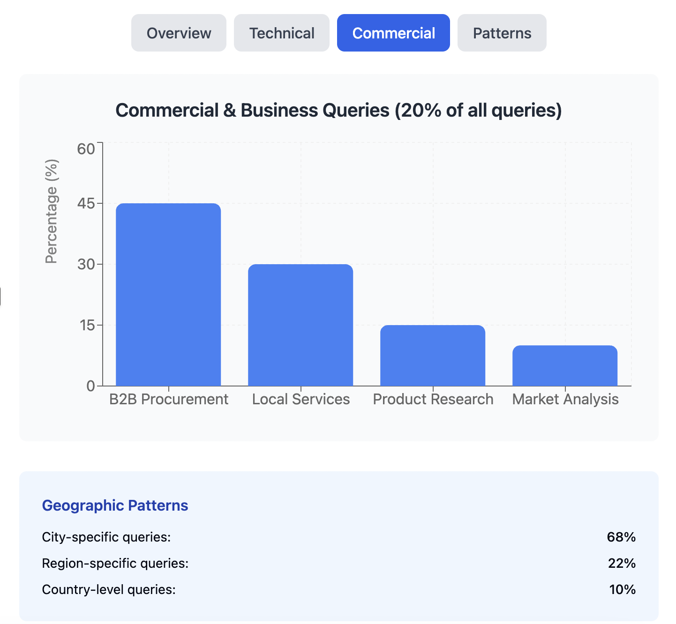The image size is (676, 624).
Task: Click the B2B Procurement bar
Action: pyautogui.click(x=168, y=295)
